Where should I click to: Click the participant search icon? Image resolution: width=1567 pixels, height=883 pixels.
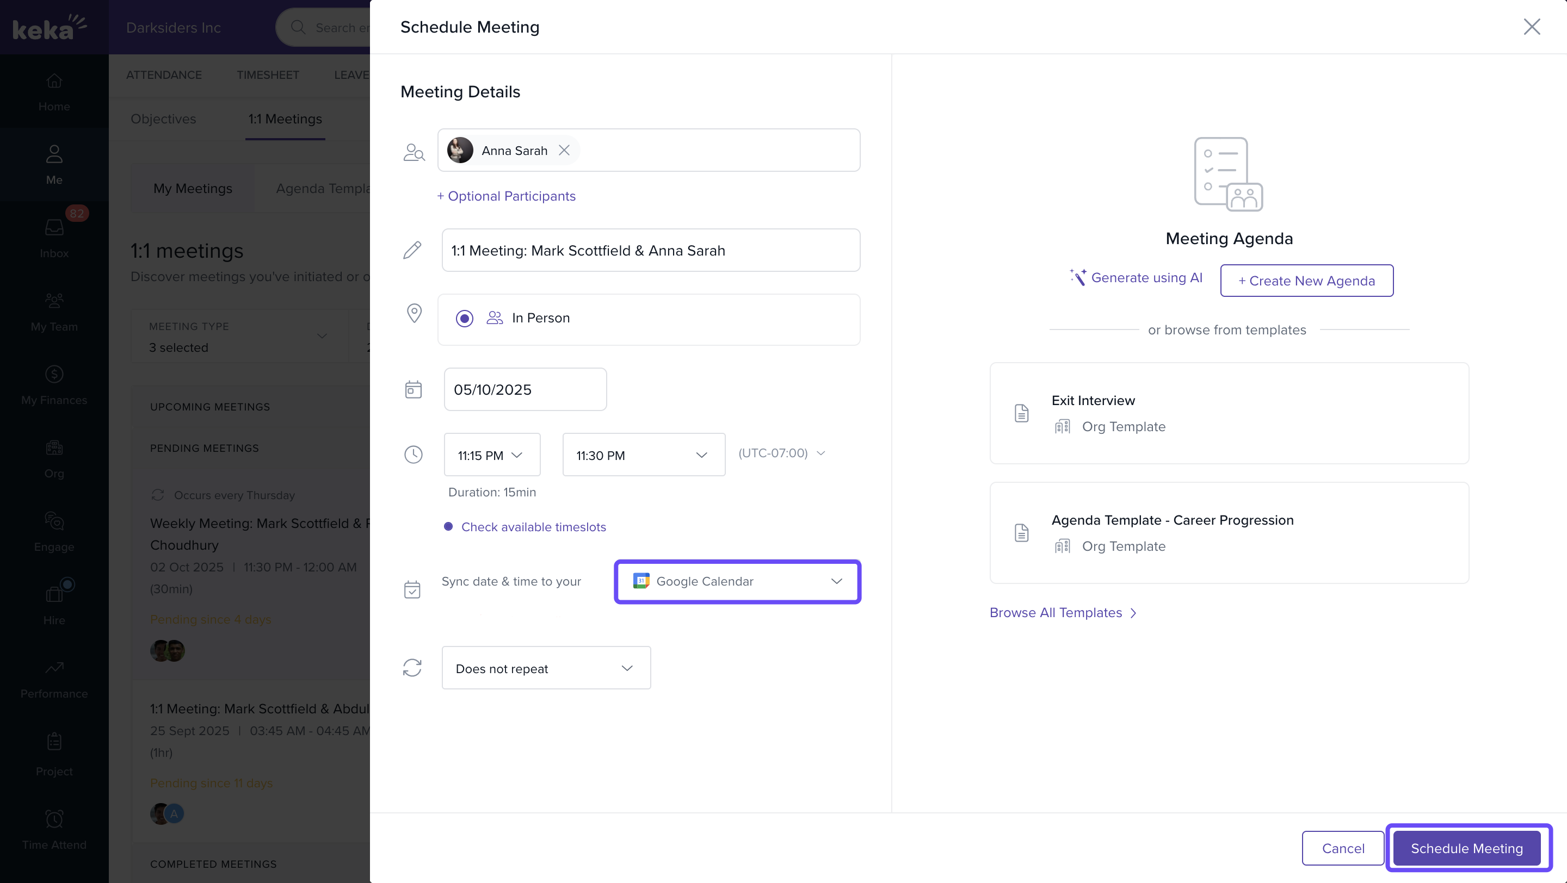[x=414, y=152]
